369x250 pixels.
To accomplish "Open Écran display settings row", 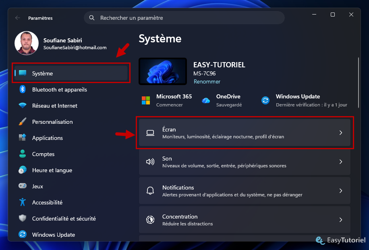I will coord(245,133).
